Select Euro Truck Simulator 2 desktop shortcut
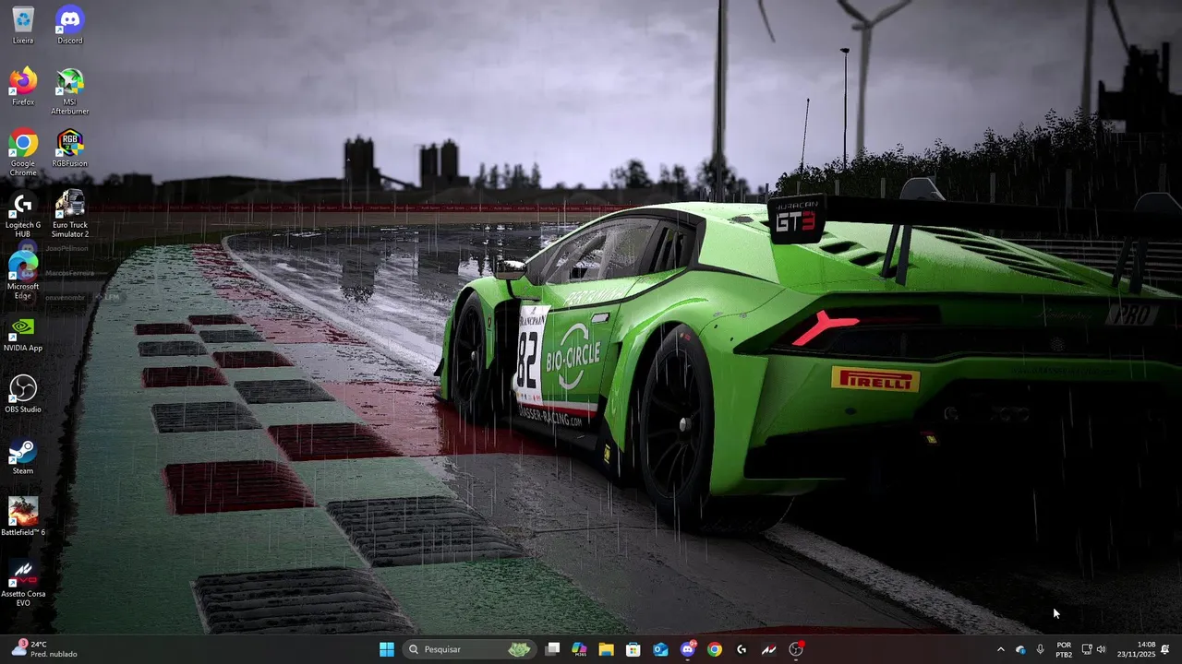Screen dimensions: 1182x664 [x=70, y=214]
